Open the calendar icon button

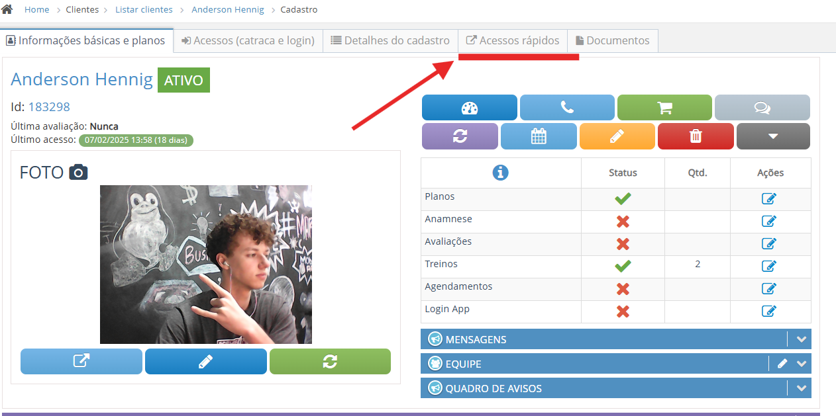point(539,136)
